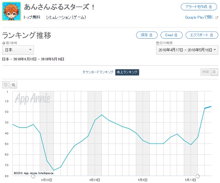Click the 4月29日 axis label
Image resolution: width=220 pixels, height=183 pixels.
[x=95, y=180]
